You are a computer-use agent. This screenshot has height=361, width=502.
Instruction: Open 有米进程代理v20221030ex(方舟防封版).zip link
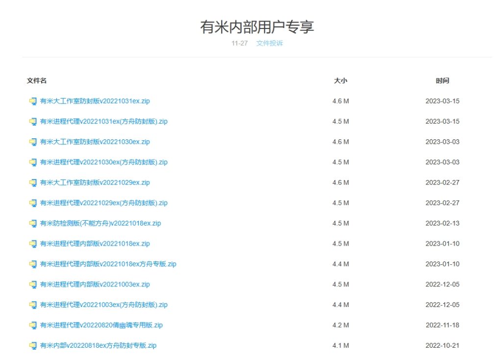coord(104,162)
